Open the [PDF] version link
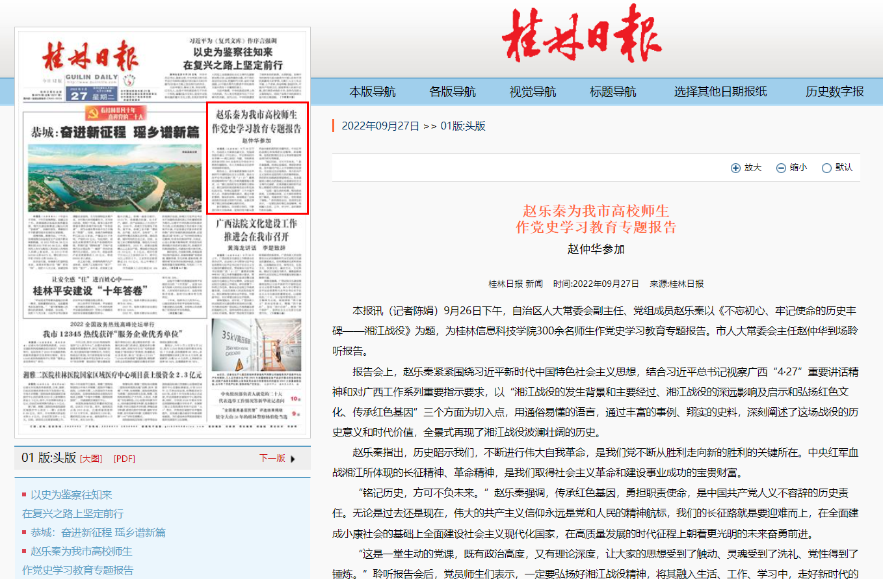The width and height of the screenshot is (883, 579). tap(124, 459)
